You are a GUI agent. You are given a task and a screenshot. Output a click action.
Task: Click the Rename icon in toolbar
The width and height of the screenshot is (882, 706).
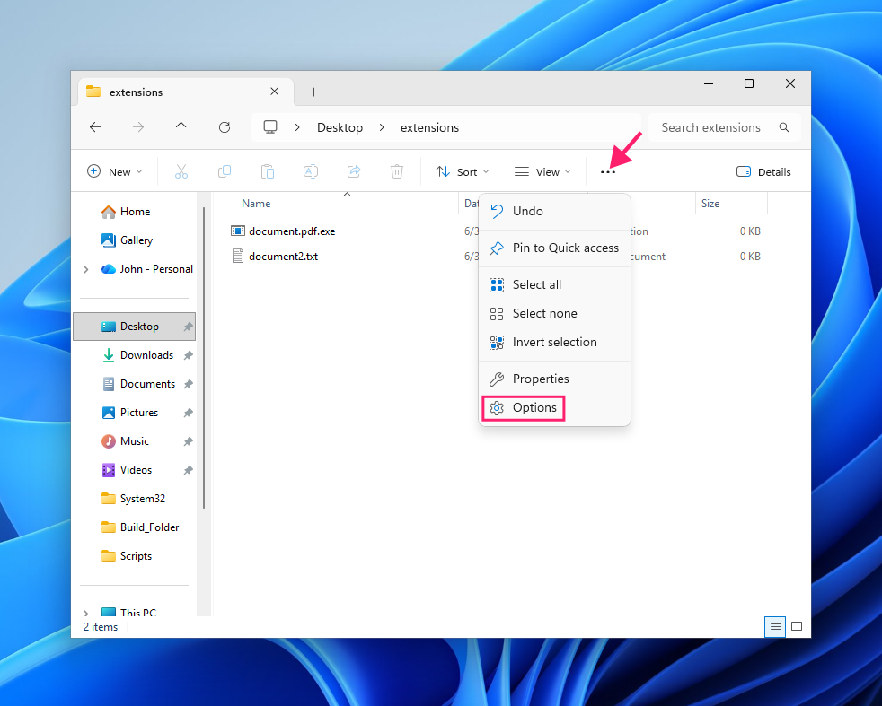(311, 172)
